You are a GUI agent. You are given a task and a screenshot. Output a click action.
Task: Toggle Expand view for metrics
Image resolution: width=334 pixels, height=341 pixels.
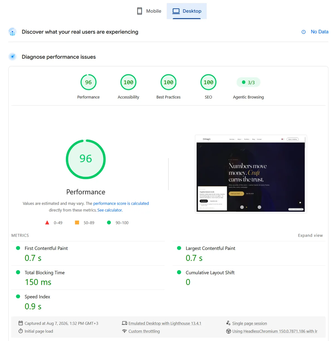pos(310,235)
